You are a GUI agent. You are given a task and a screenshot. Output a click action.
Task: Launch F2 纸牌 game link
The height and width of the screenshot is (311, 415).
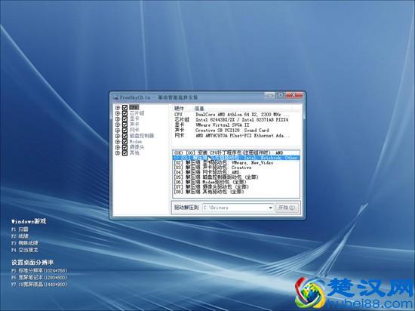[x=20, y=236]
